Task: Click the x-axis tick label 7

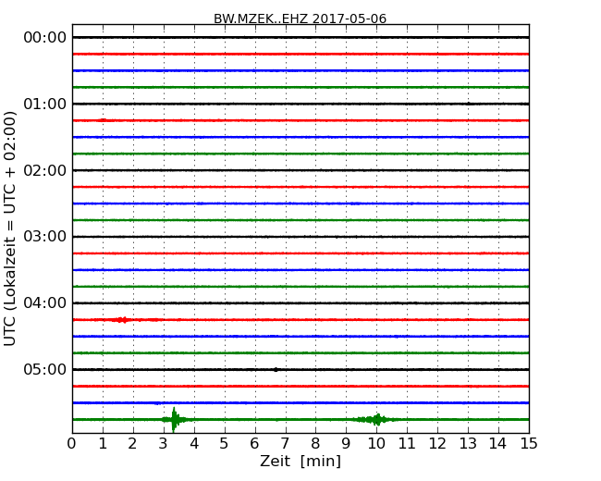Action: pyautogui.click(x=285, y=444)
